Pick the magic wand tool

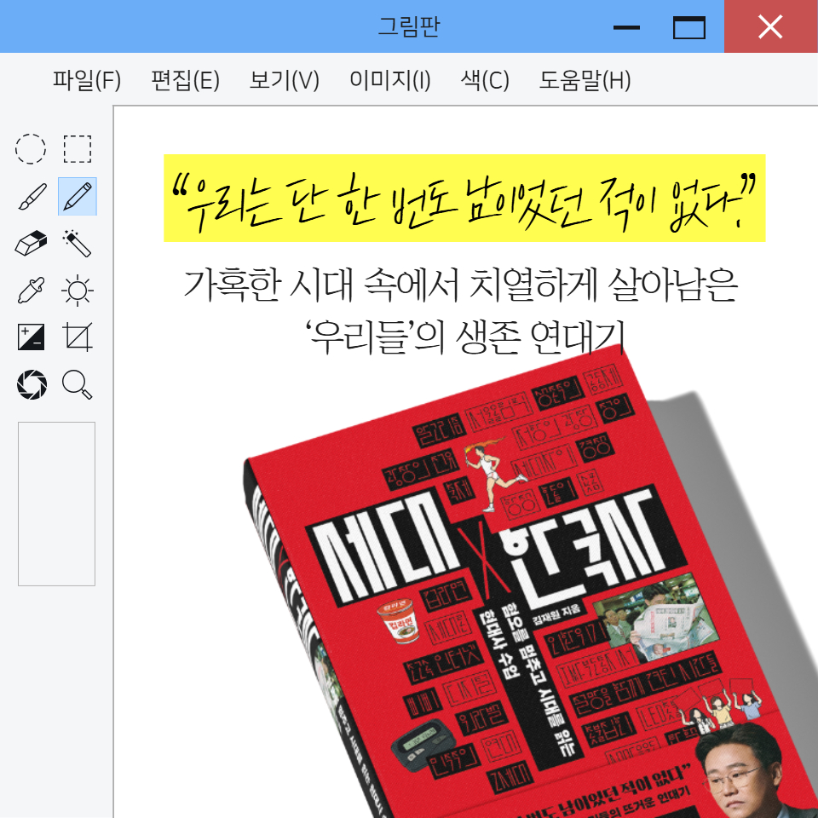coord(78,243)
